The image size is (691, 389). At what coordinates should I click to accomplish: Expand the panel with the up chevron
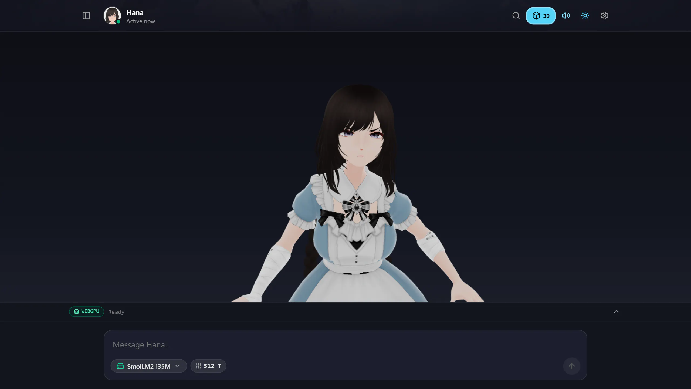coord(616,312)
